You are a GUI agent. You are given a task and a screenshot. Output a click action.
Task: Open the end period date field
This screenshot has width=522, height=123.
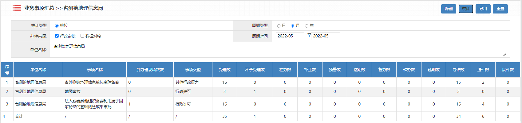click(325, 36)
